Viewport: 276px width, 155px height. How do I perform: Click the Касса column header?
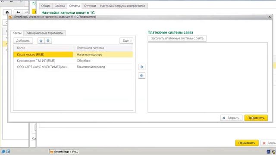pyautogui.click(x=43, y=48)
